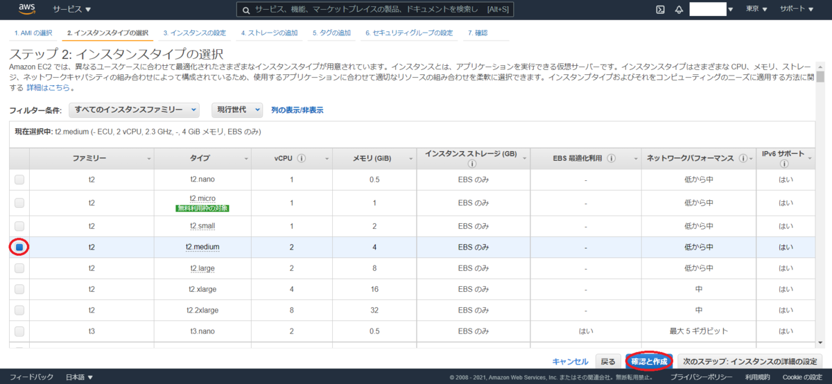The width and height of the screenshot is (832, 384).
Task: Show instance storage info icon
Action: [x=472, y=164]
